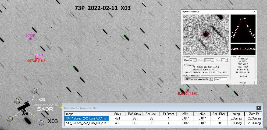Click the FWHM = 4.3" value
Screen dimensions: 267x130
click(x=243, y=69)
